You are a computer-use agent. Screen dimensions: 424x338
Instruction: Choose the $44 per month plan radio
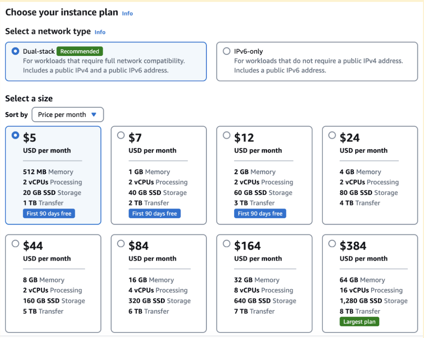point(15,244)
